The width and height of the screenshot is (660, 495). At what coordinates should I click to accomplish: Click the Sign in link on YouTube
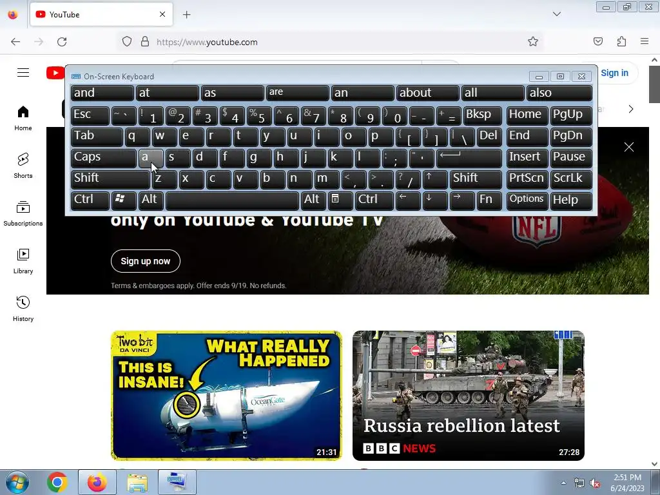(x=614, y=73)
